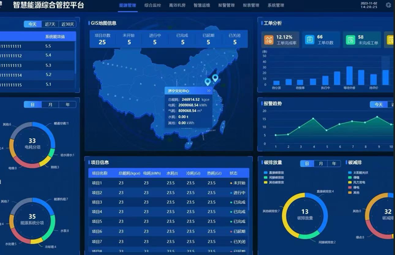Image resolution: width=395 pixels, height=255 pixels.
Task: Click the yellow work order icon at panel edge
Action: click(x=390, y=40)
